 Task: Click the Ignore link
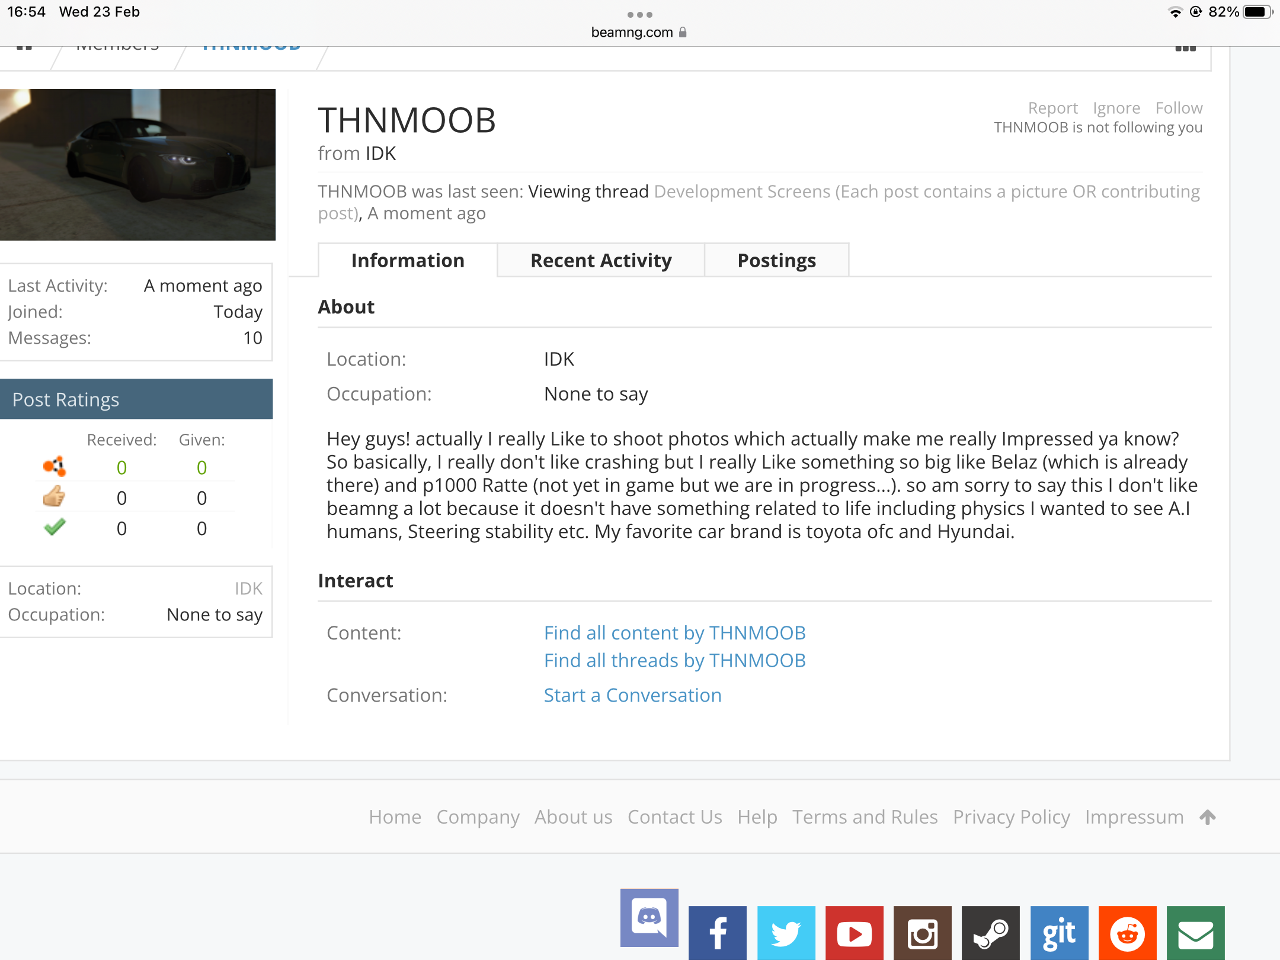click(1116, 108)
